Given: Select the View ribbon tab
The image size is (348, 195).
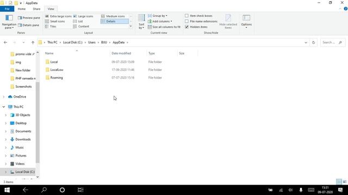Looking at the screenshot, I should pyautogui.click(x=51, y=9).
